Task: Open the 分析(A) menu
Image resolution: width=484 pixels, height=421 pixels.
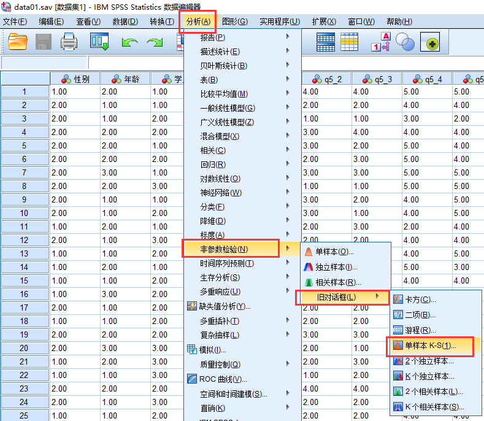Action: pyautogui.click(x=198, y=21)
